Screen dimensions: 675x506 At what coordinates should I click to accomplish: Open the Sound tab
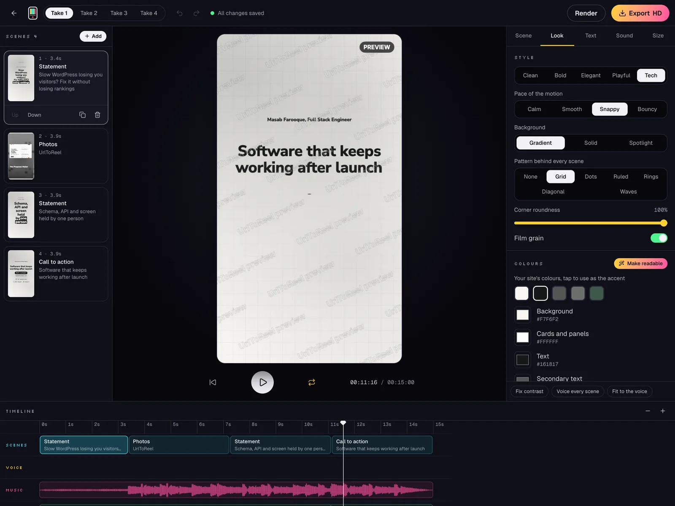click(624, 36)
